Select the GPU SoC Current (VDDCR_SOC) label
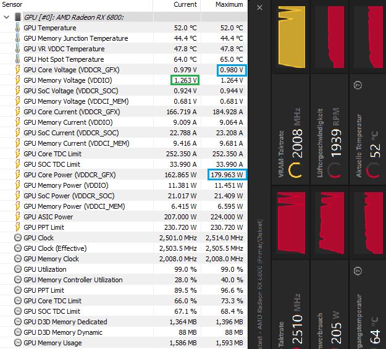 (71, 133)
